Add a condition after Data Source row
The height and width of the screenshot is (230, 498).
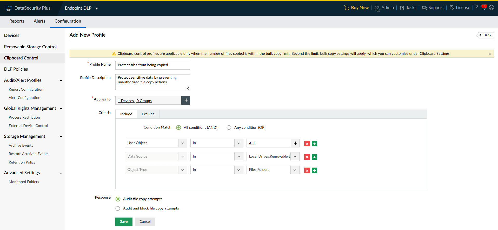[x=314, y=157]
